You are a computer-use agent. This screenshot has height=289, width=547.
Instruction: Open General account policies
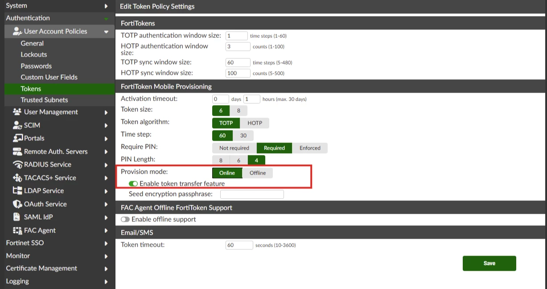tap(32, 43)
